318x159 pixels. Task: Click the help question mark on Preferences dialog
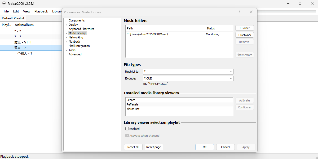[239, 12]
